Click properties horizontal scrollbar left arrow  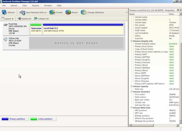[x=130, y=125]
